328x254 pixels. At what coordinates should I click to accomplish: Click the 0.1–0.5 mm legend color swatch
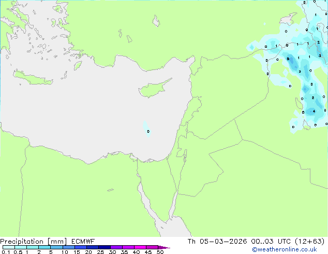[x=9, y=247]
